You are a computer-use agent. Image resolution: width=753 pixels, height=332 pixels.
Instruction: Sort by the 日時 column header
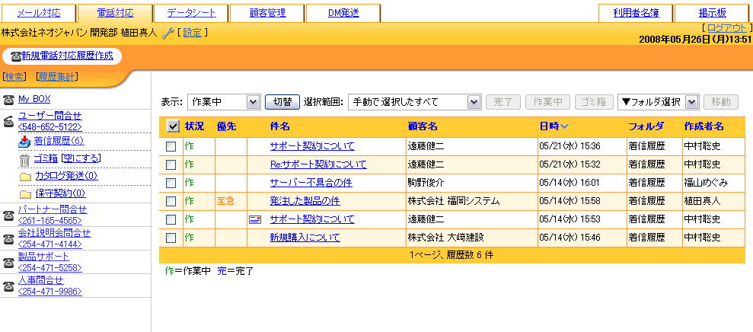coord(554,126)
